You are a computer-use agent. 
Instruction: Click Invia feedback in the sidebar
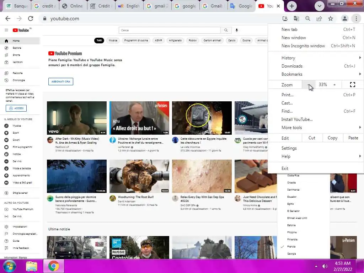click(x=20, y=248)
